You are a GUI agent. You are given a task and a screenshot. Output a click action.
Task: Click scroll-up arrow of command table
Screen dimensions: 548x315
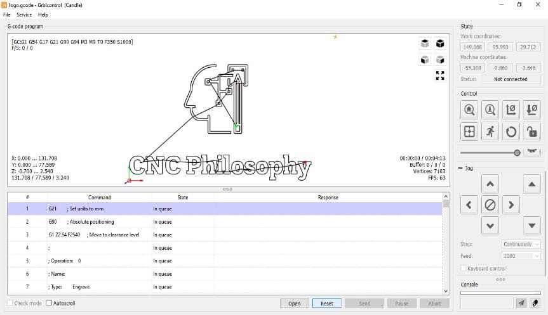446,196
